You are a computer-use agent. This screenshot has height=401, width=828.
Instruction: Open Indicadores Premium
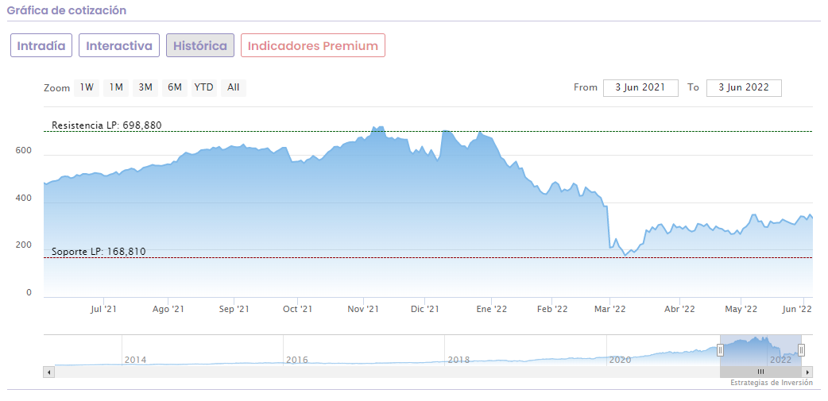[313, 45]
